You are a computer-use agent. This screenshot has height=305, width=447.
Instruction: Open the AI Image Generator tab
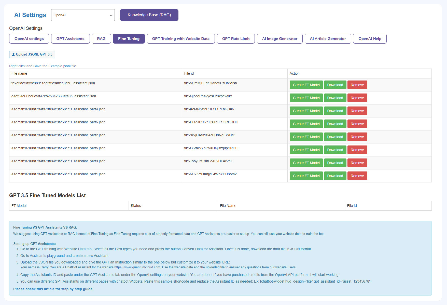(x=280, y=39)
